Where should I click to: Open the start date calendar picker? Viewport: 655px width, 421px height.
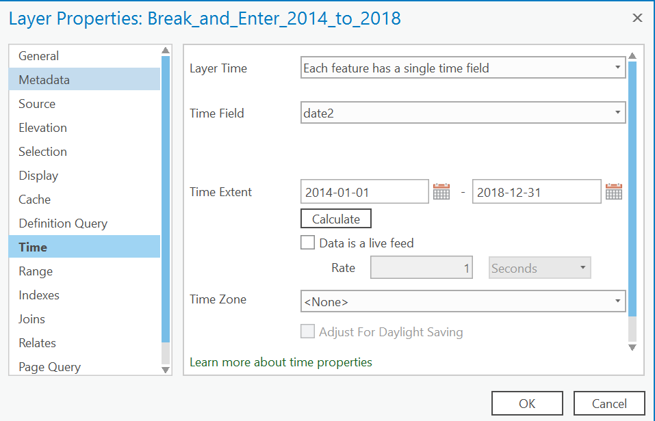(x=441, y=192)
